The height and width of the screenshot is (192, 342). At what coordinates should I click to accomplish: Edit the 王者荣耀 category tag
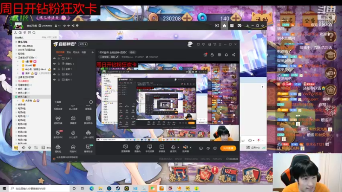pos(109,57)
